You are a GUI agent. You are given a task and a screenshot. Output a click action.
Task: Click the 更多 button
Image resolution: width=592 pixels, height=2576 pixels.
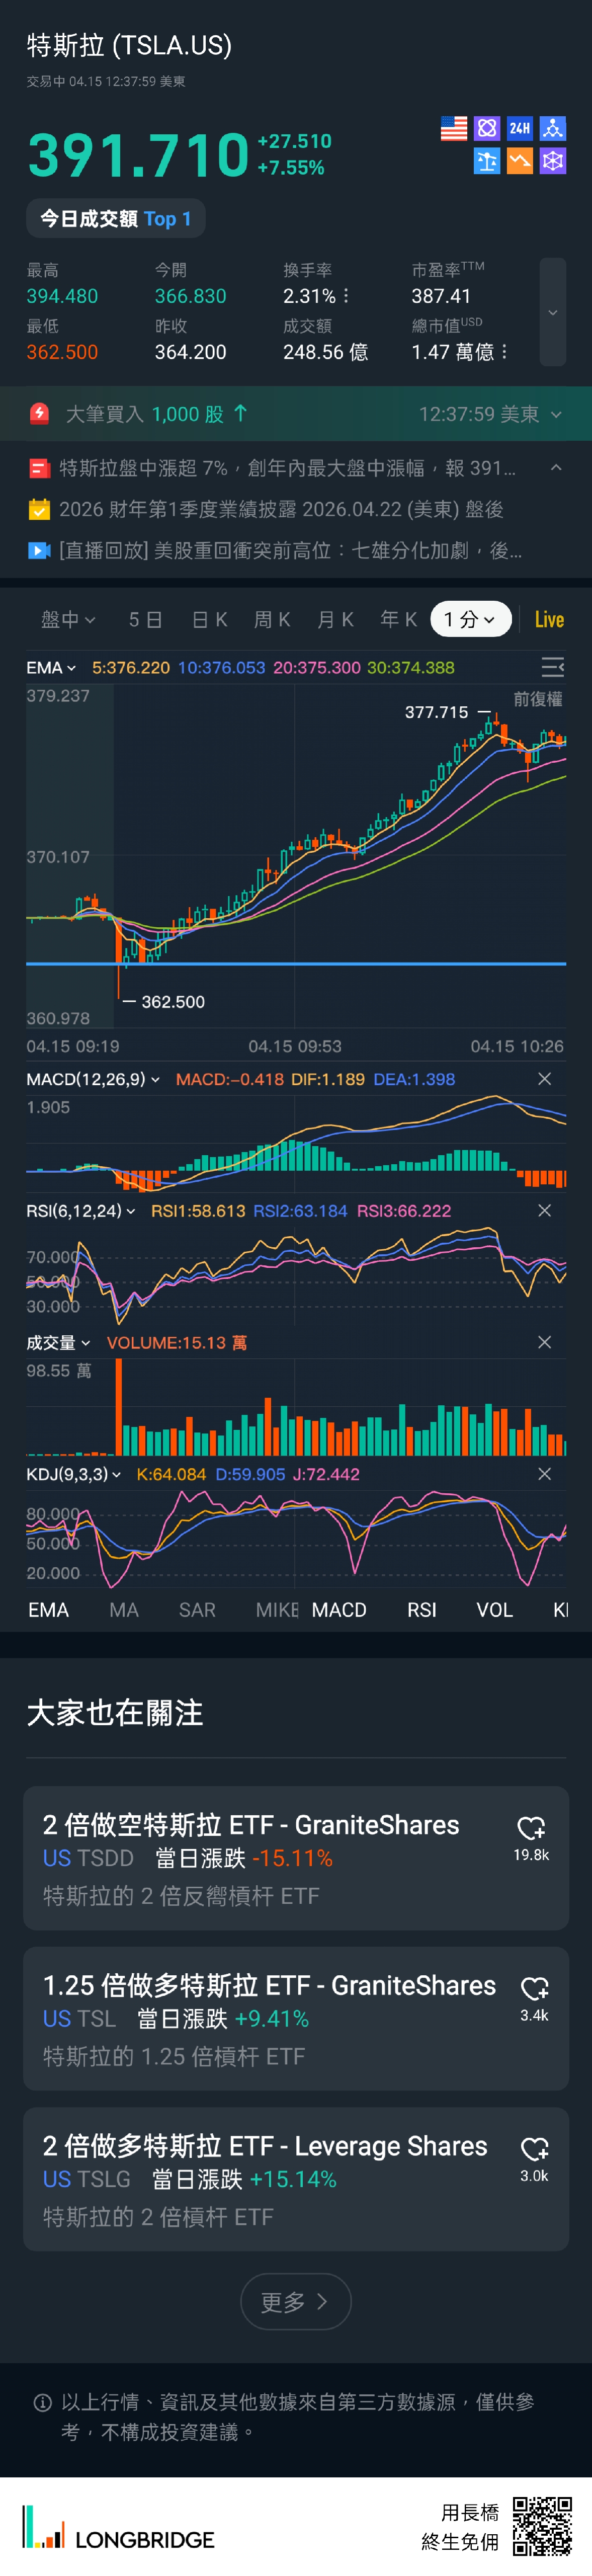click(295, 2302)
